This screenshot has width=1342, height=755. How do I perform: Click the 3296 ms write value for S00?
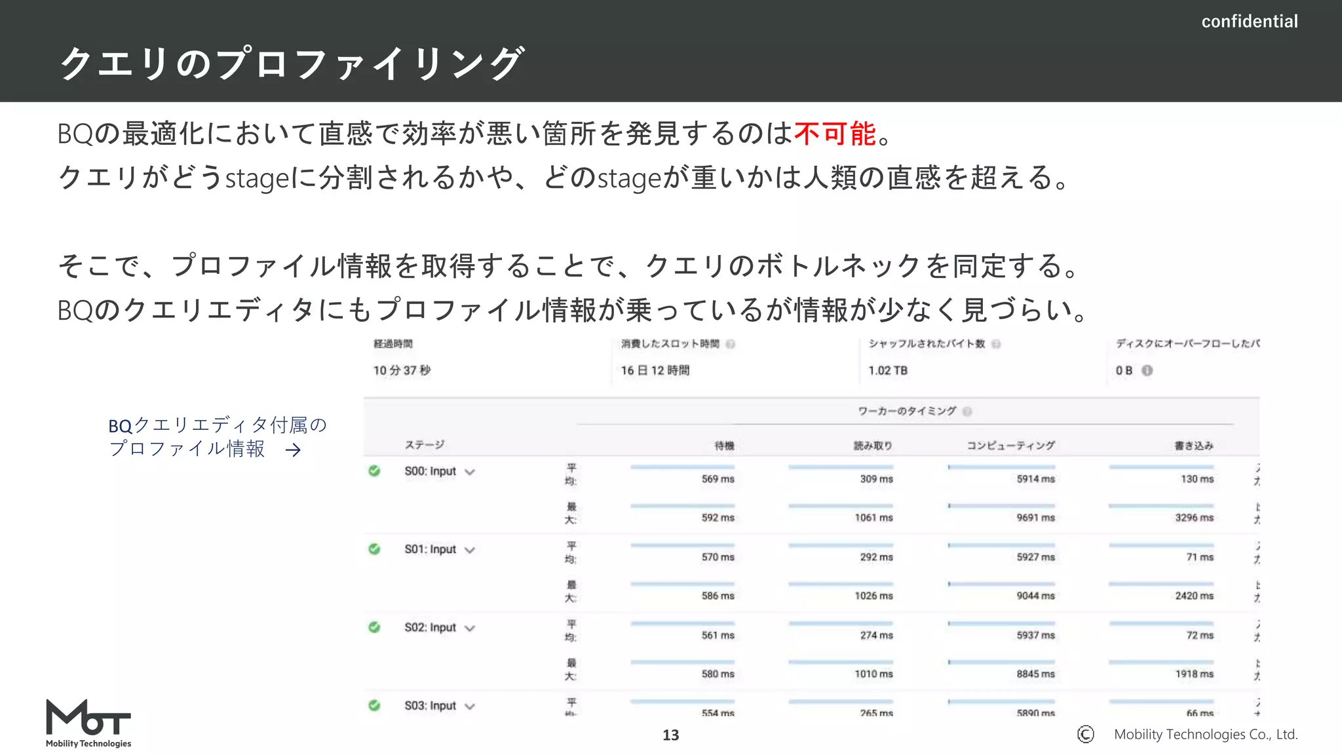tap(1194, 518)
